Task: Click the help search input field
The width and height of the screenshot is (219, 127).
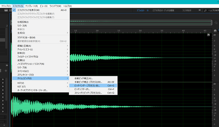Action: pyautogui.click(x=214, y=10)
